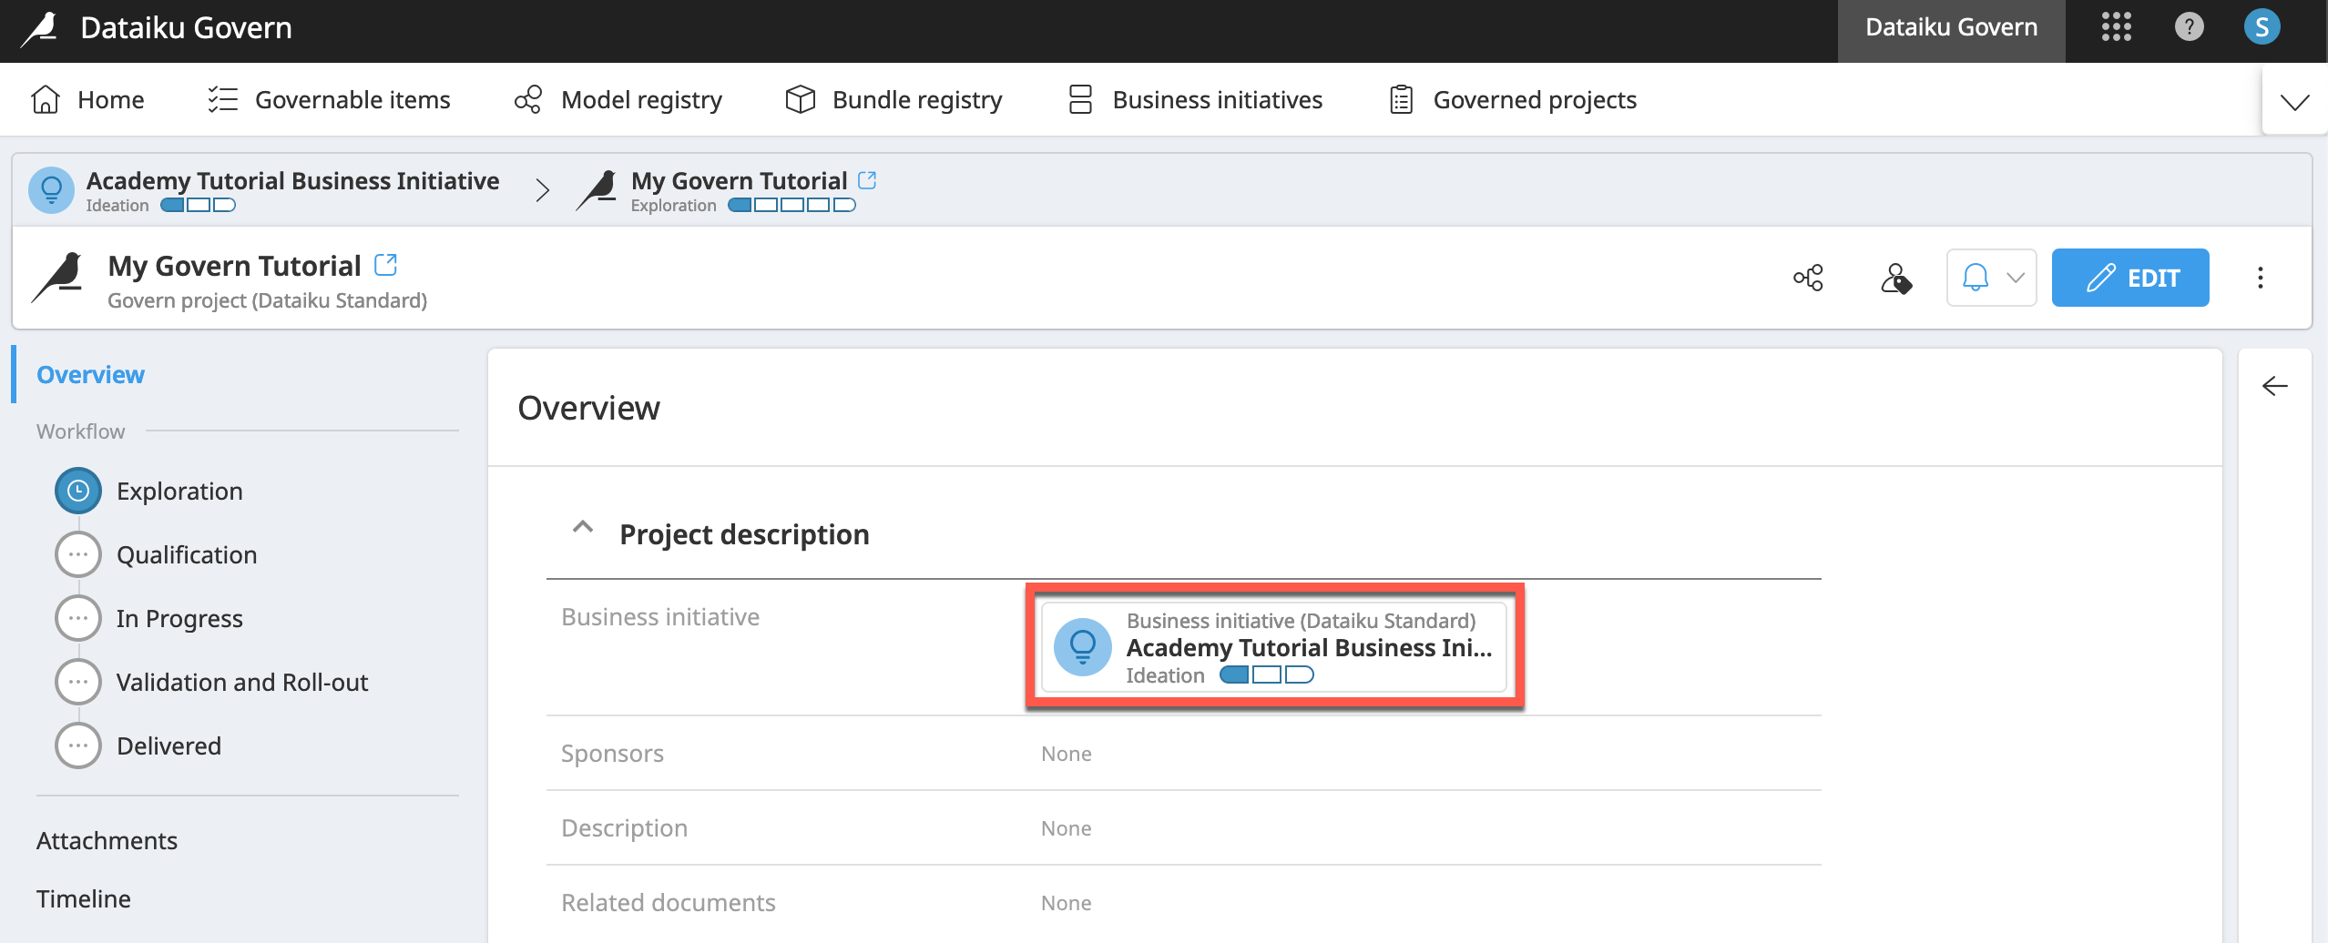The width and height of the screenshot is (2328, 943).
Task: Click the graph view nodes icon near Edit
Action: (1808, 278)
